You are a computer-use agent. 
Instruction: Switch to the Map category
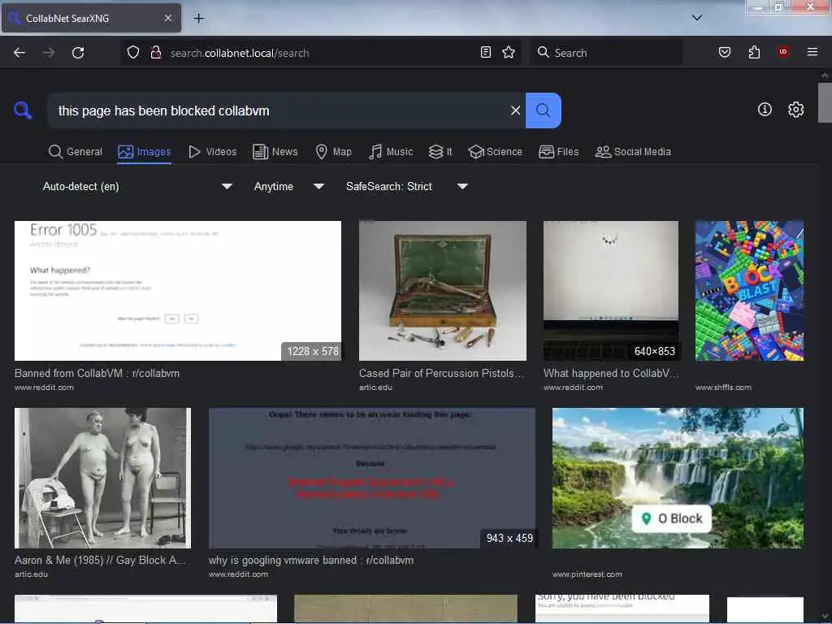333,152
